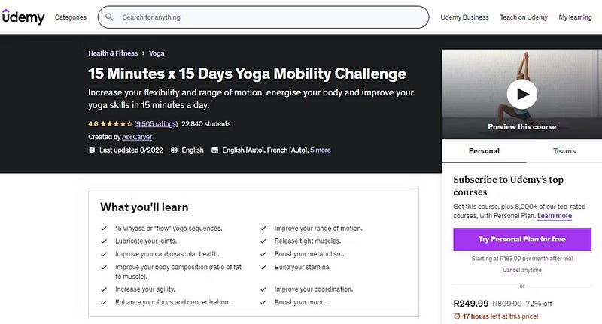Viewport: 602px width, 324px height.
Task: Expand the 5 more subtitles link
Action: tap(320, 150)
